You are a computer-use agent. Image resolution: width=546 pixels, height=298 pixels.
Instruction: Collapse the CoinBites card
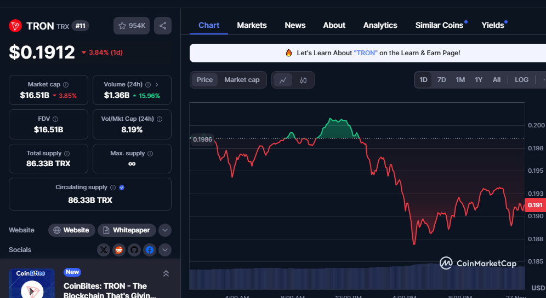pyautogui.click(x=166, y=274)
